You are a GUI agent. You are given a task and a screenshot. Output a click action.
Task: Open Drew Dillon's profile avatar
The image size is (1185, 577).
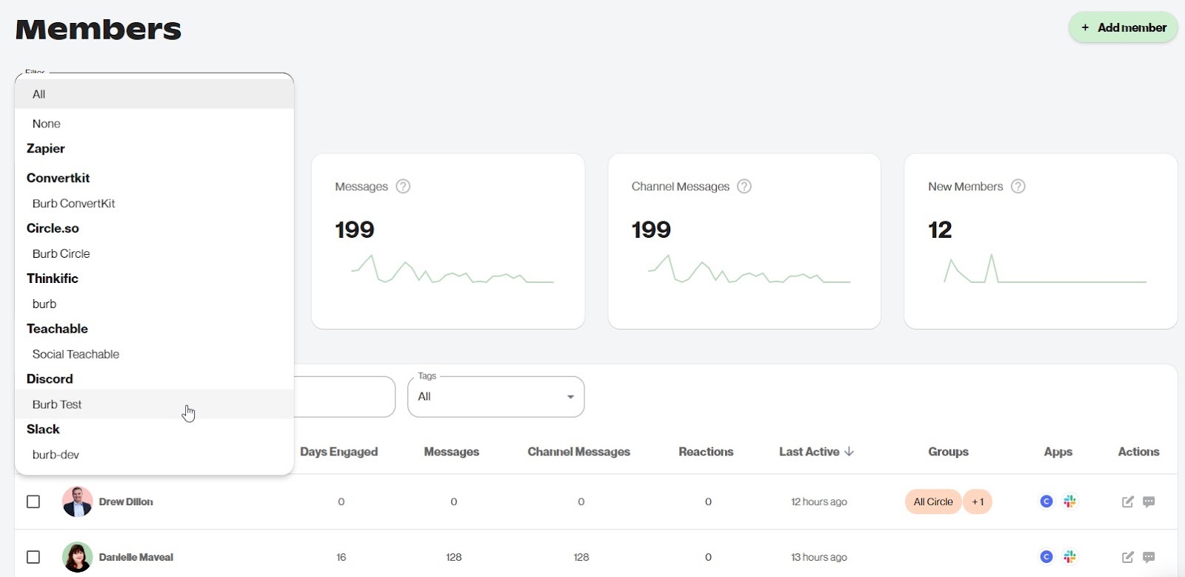tap(77, 502)
